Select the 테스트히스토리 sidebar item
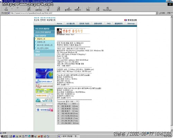 coord(45,48)
